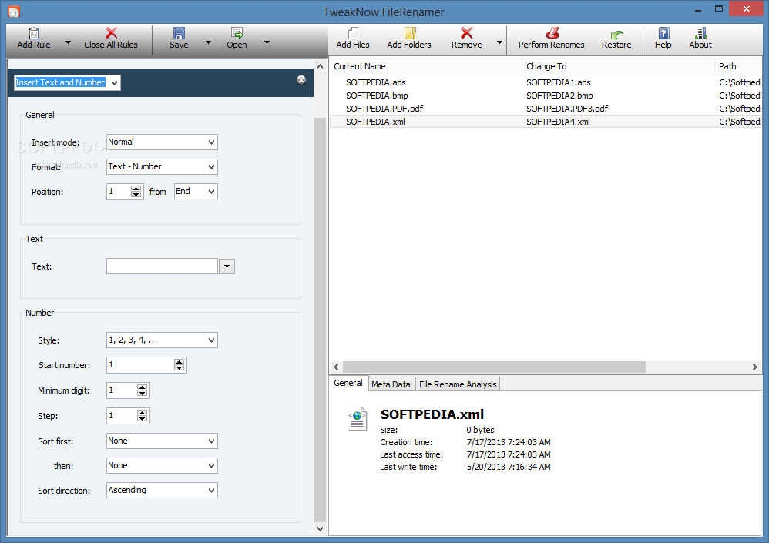Expand the Remove dropdown arrow

(499, 42)
